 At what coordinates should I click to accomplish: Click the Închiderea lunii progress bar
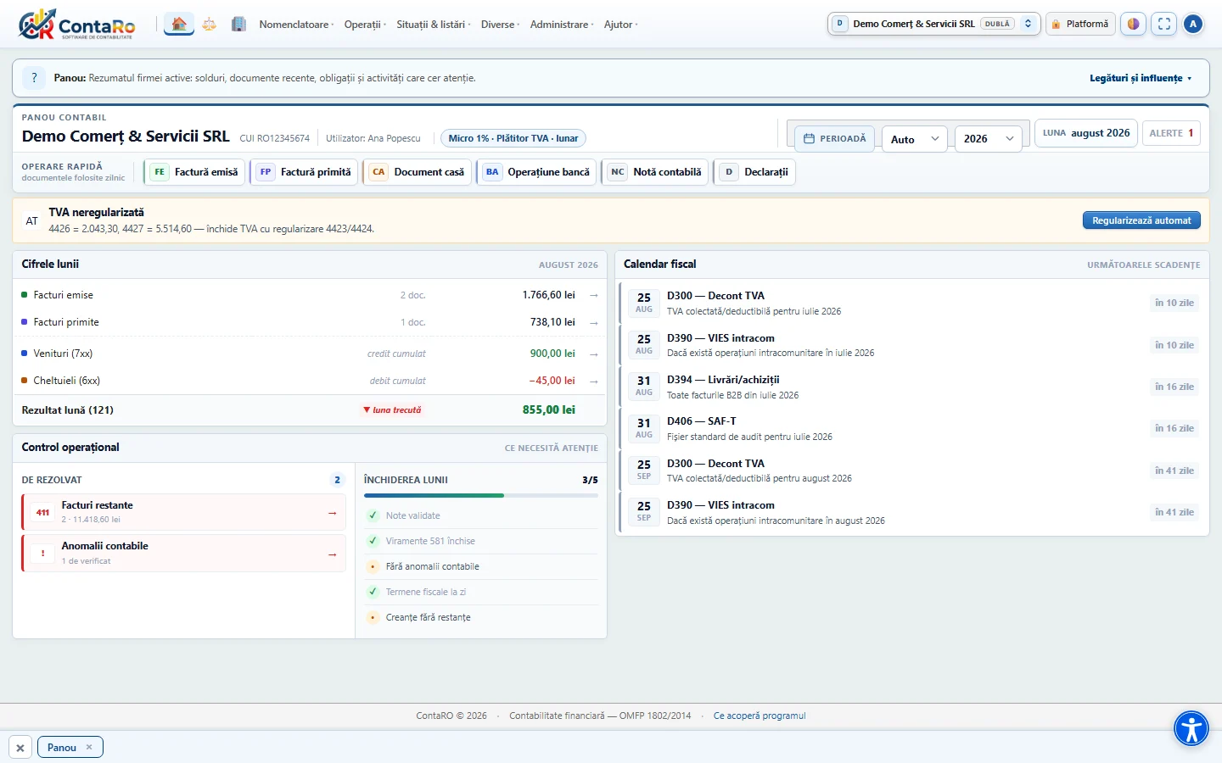[x=481, y=495]
